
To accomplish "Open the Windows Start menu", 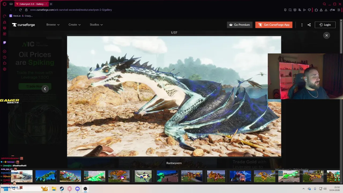I will pyautogui.click(x=6, y=189).
